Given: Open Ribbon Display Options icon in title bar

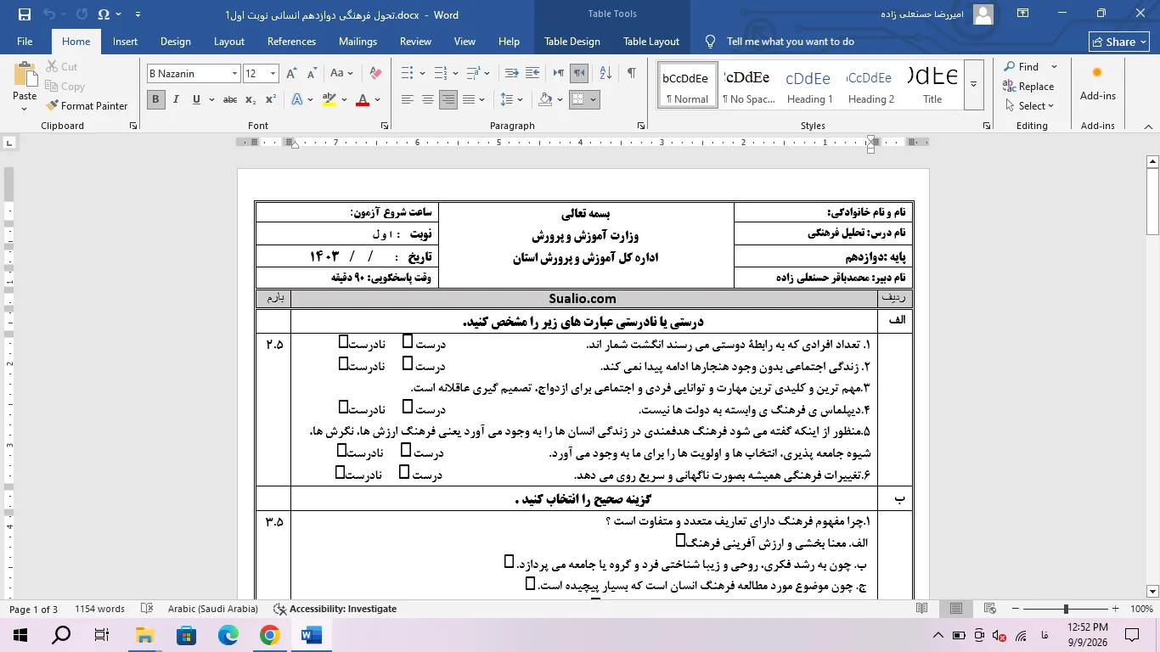Looking at the screenshot, I should click(x=1022, y=14).
